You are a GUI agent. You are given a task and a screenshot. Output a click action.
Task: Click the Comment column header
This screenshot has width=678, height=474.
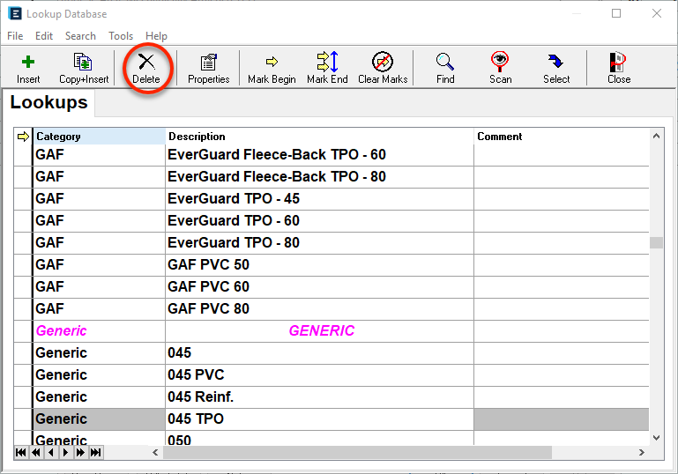(x=562, y=137)
